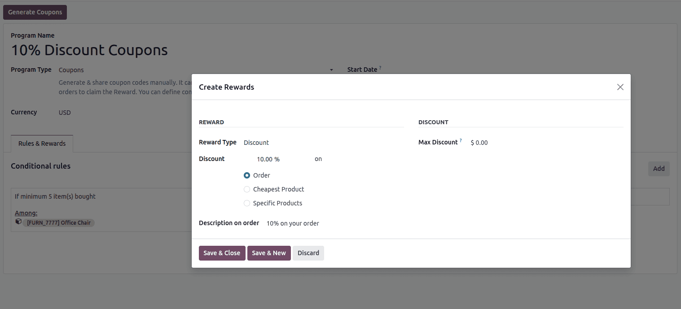
Task: Click Add to create a new conditional rule
Action: 659,169
